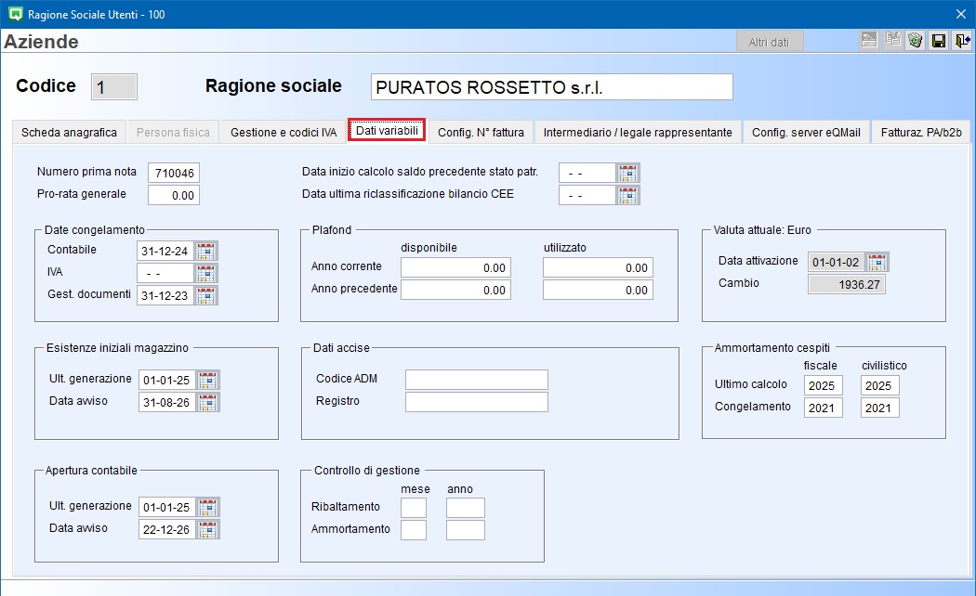Open calendar for Contabile freeze date
This screenshot has width=976, height=596.
[x=206, y=251]
